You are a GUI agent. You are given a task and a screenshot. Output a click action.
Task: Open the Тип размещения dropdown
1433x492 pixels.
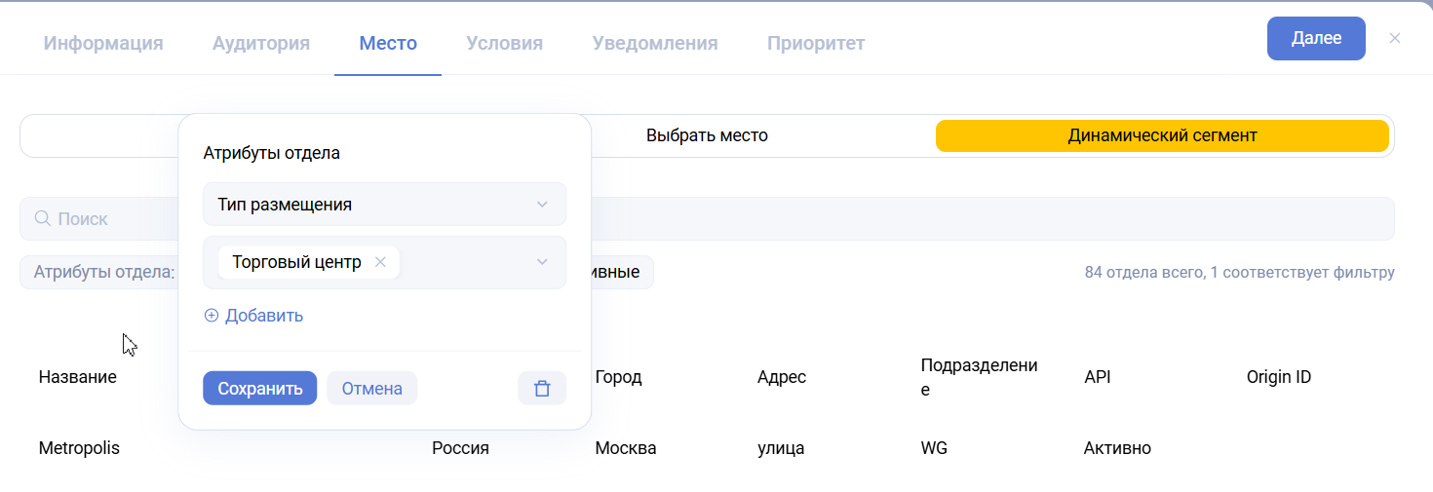pos(384,205)
